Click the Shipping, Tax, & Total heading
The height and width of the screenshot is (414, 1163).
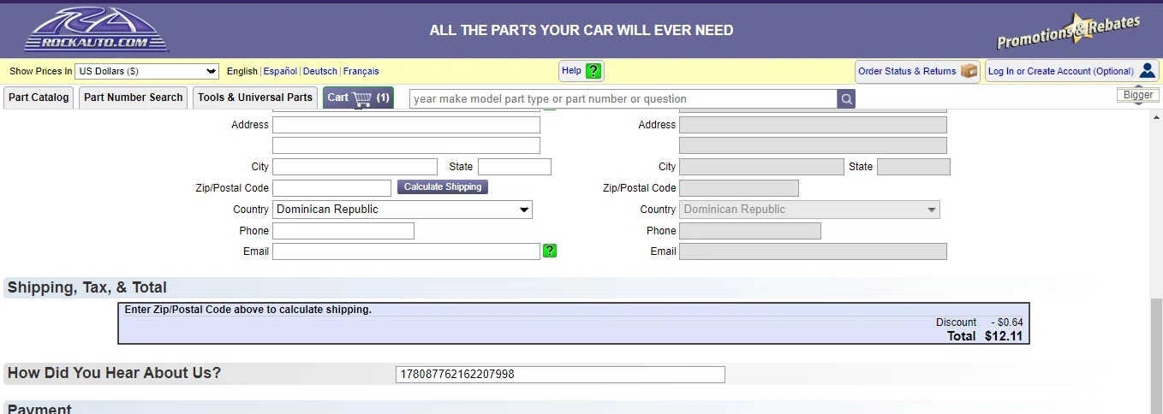[x=87, y=287]
